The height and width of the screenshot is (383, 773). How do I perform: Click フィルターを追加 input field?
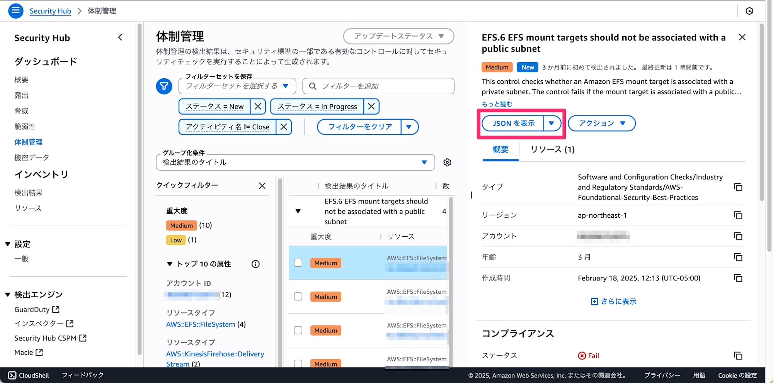[x=378, y=86]
